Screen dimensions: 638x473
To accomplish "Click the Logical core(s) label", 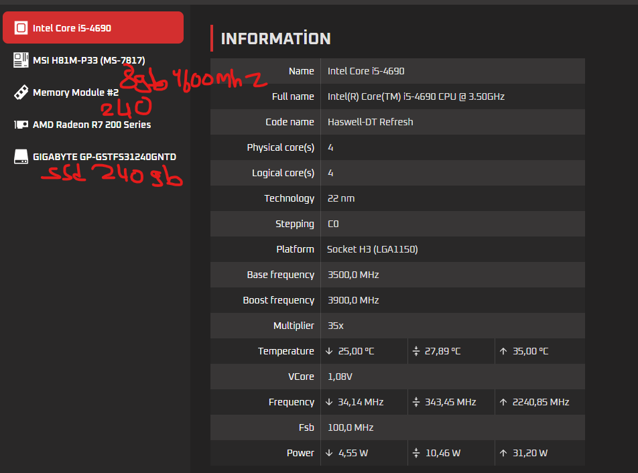I will [283, 173].
